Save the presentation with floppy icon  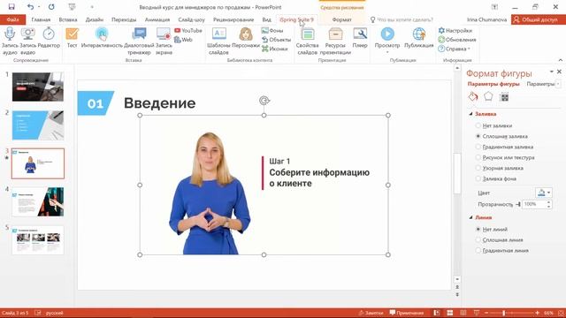(11, 7)
